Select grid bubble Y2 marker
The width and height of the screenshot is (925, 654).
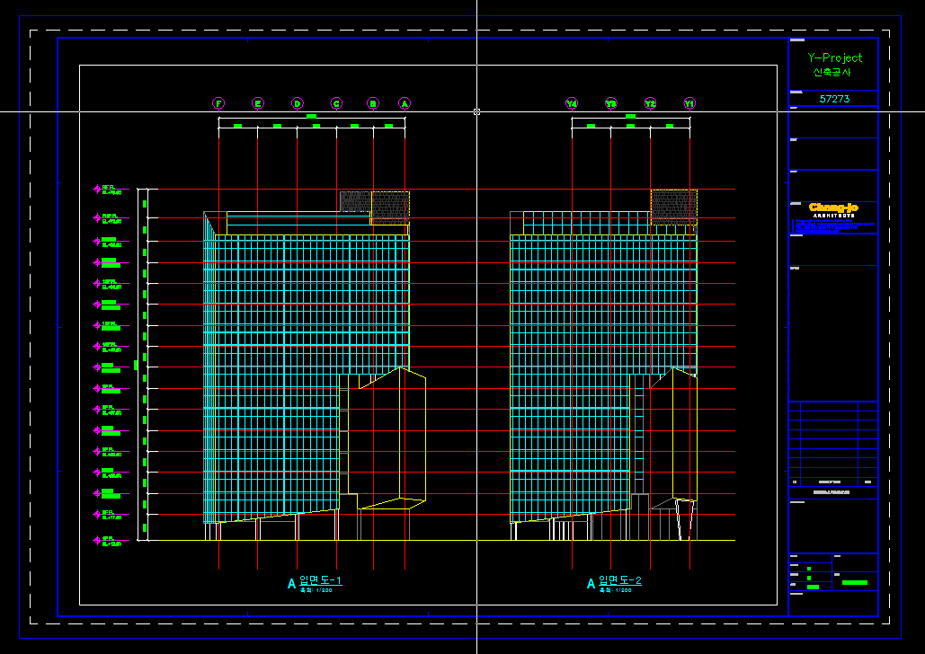(x=651, y=103)
